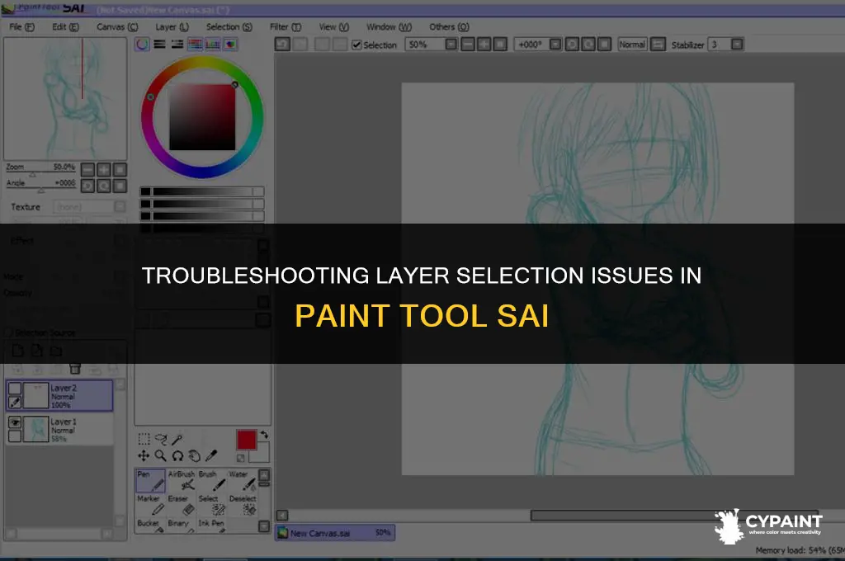Select the Brush tool
Viewport: 845px width, 561px height.
tap(212, 480)
